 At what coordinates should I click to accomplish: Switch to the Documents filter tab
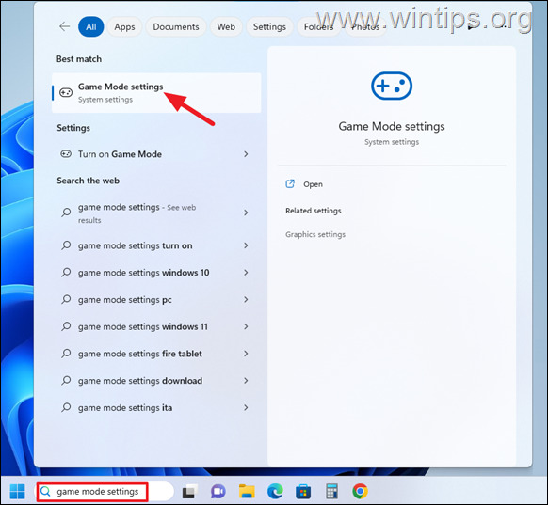point(176,27)
